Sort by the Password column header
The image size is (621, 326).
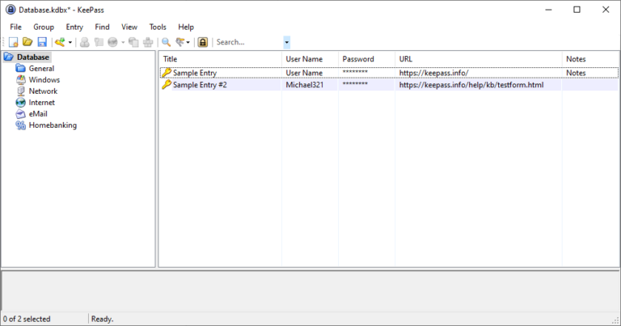(367, 59)
